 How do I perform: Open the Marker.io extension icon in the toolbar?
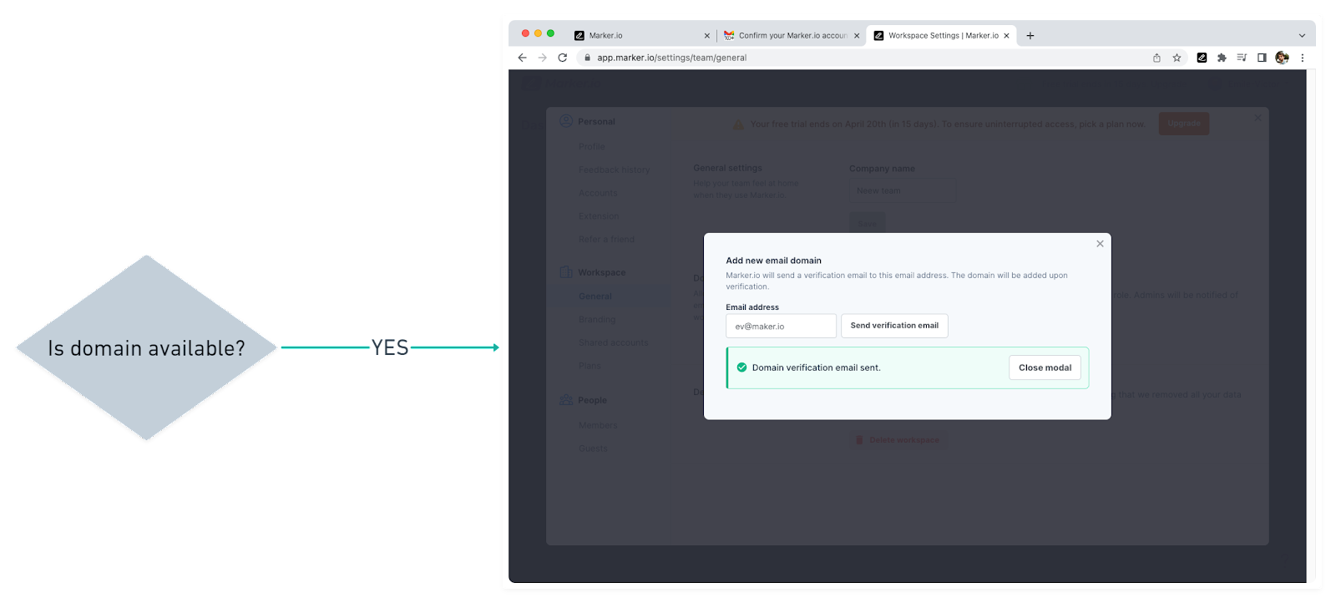click(1202, 58)
